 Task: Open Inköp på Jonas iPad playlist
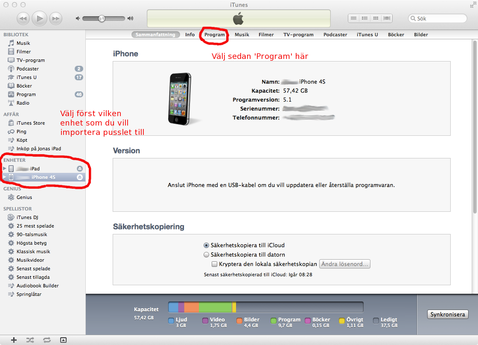(x=43, y=149)
